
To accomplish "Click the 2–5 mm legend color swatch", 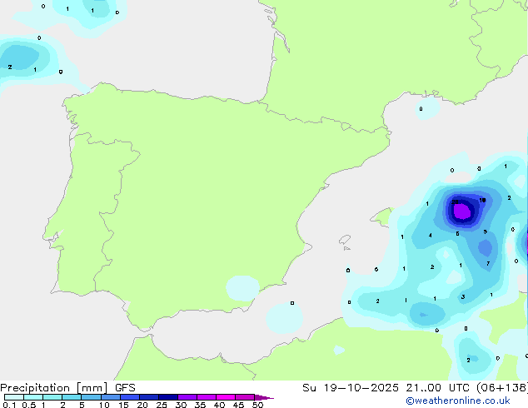I will [x=72, y=397].
